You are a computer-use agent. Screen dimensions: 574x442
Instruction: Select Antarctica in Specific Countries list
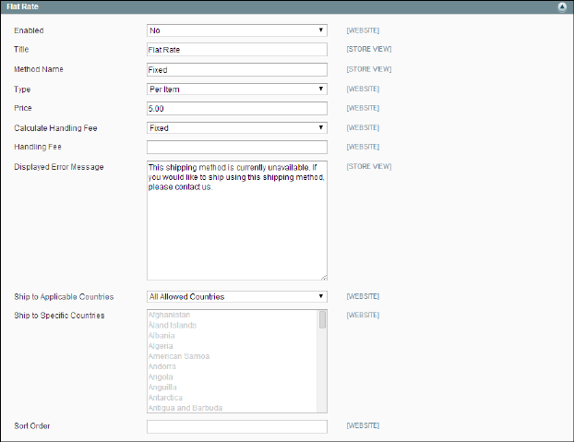tap(169, 398)
